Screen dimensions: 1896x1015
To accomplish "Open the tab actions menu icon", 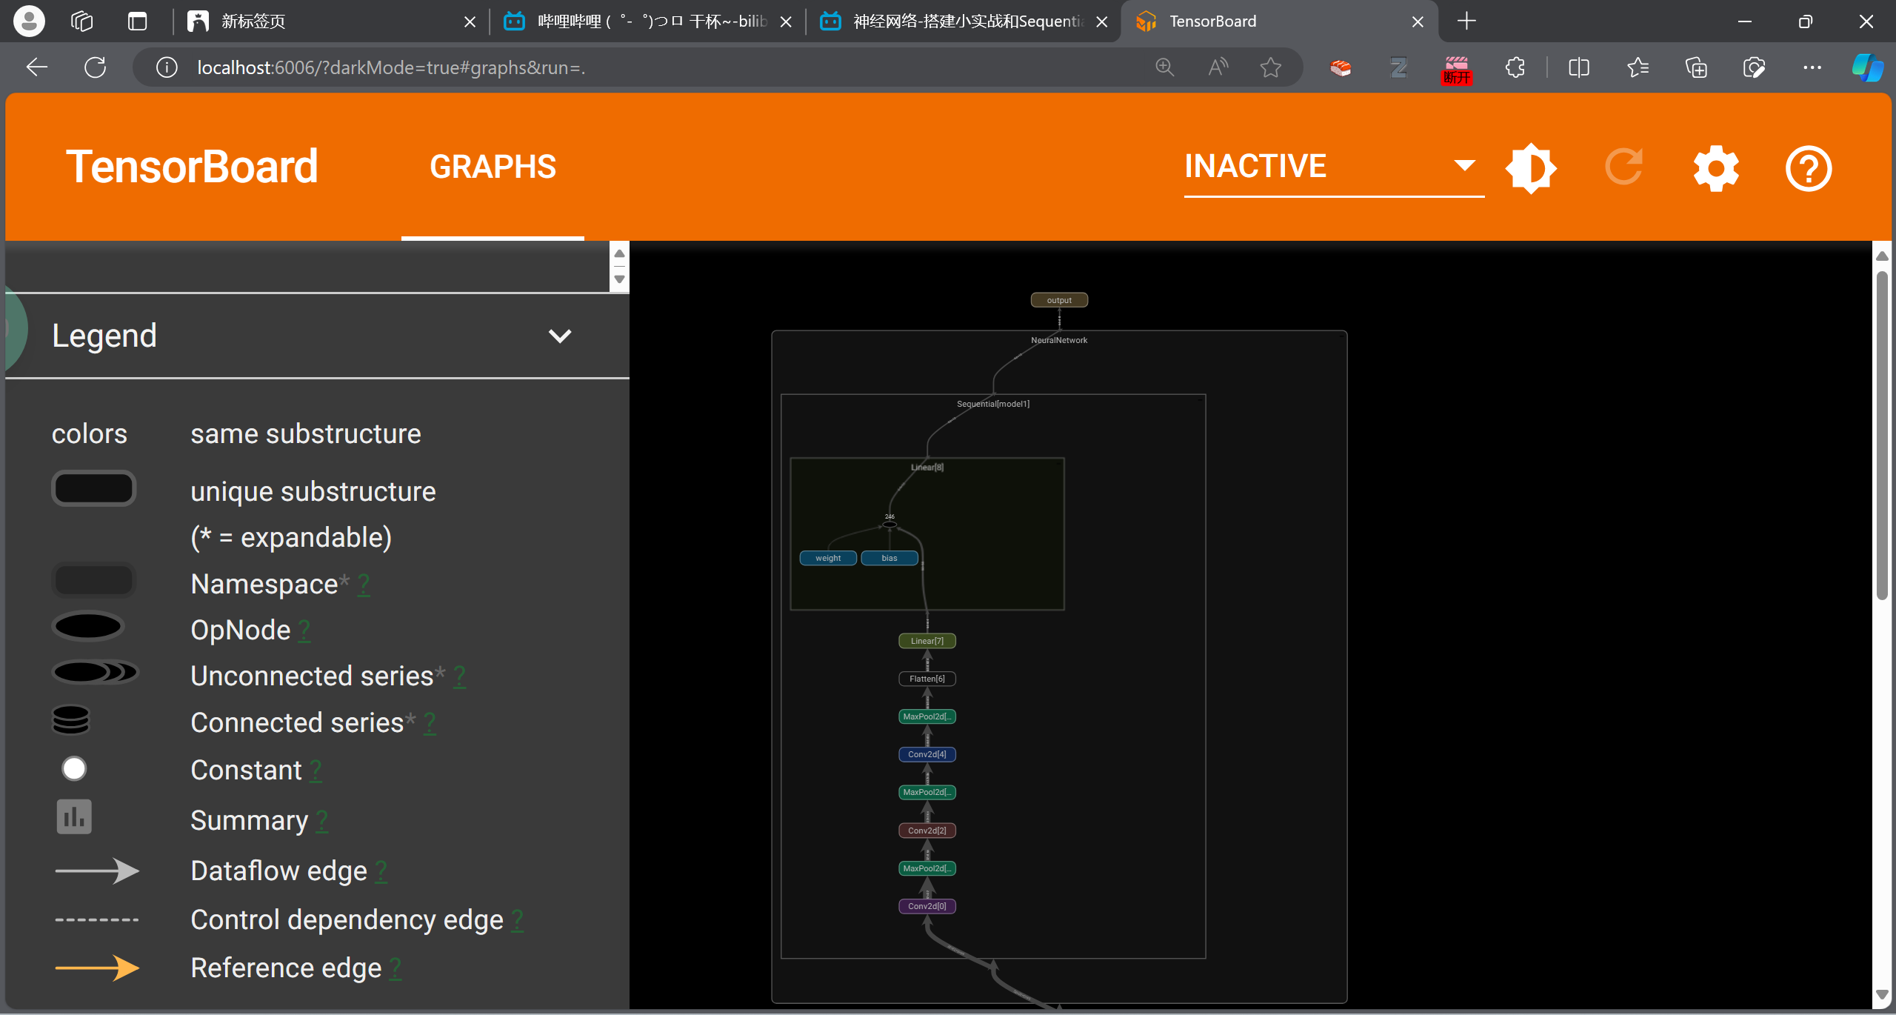I will pyautogui.click(x=137, y=21).
